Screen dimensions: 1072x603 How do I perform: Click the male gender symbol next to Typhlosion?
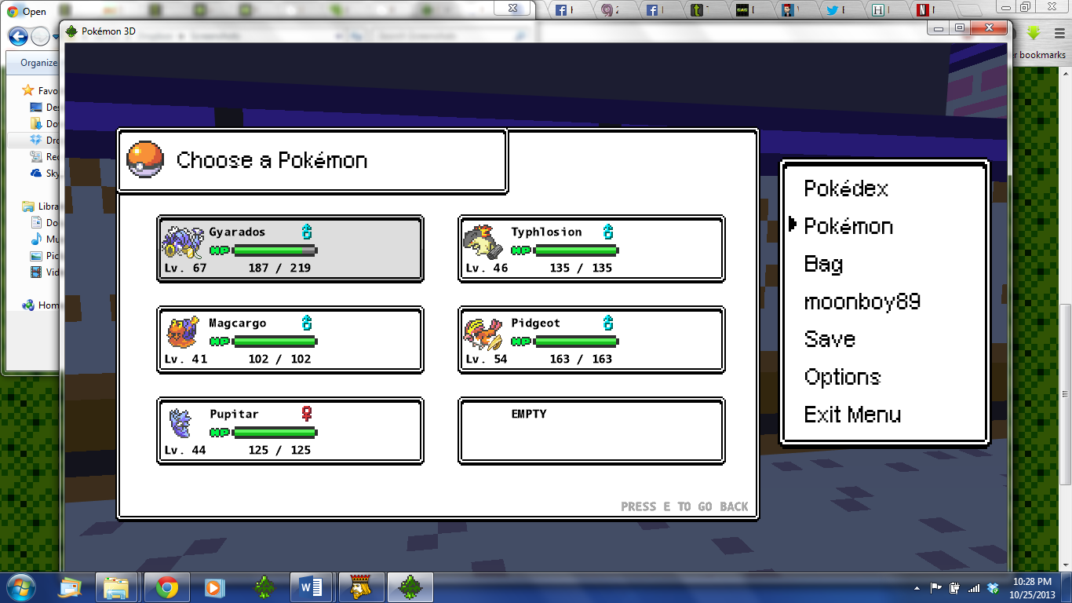608,232
